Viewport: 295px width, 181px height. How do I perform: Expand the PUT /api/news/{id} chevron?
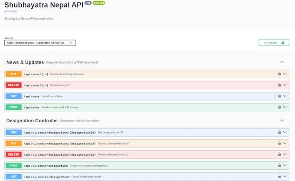[x=285, y=74]
